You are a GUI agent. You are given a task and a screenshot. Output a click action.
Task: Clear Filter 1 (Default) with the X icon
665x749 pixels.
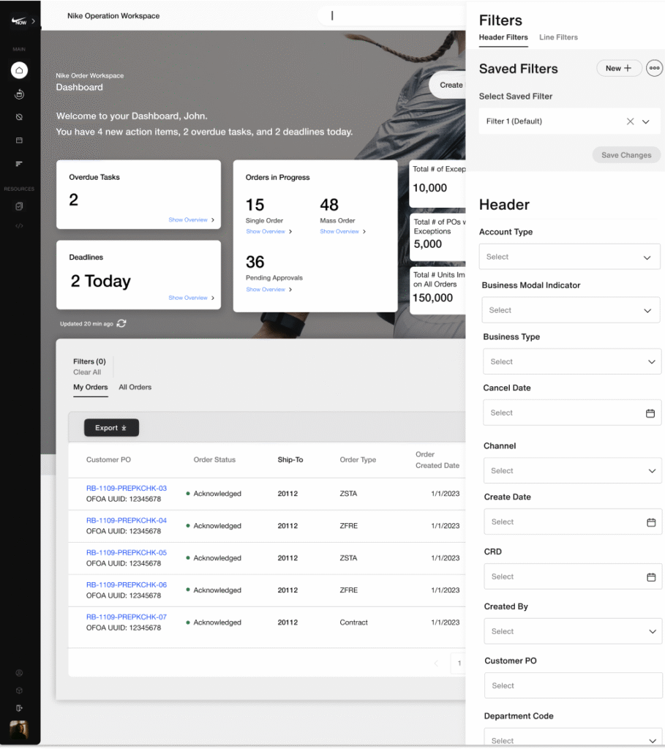pyautogui.click(x=630, y=121)
